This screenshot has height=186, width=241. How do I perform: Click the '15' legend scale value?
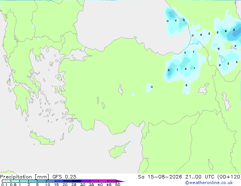click(x=56, y=184)
